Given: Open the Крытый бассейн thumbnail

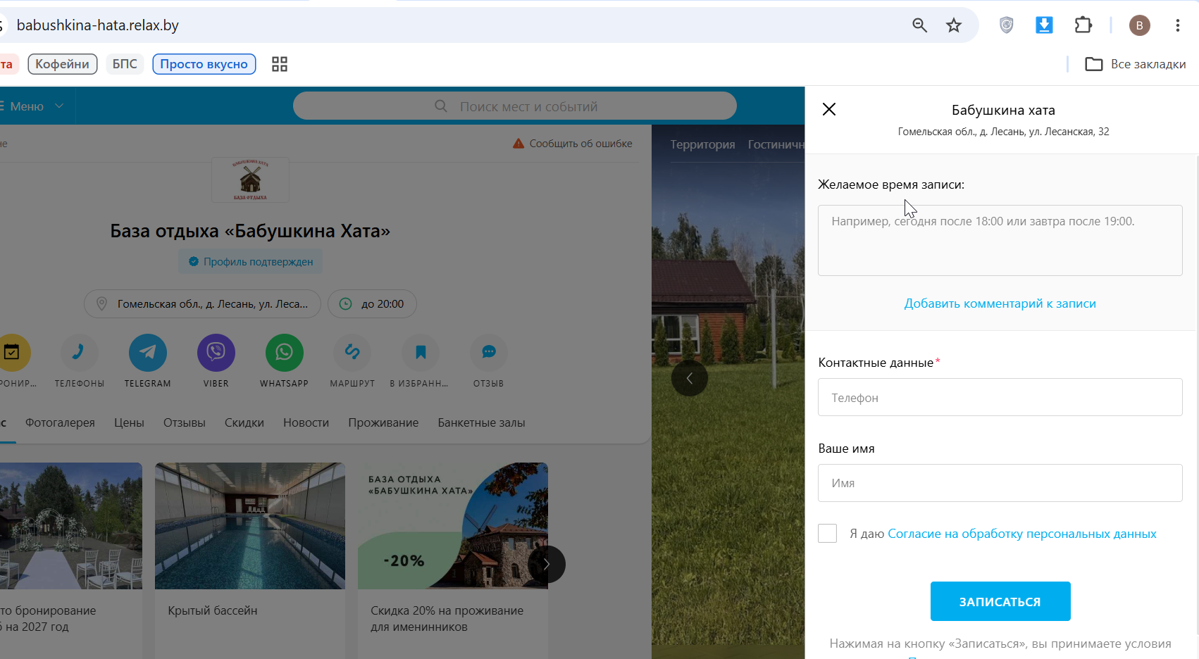Looking at the screenshot, I should (x=250, y=526).
